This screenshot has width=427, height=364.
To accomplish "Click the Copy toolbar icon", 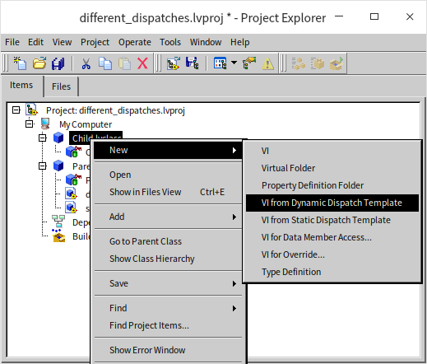I will 105,63.
